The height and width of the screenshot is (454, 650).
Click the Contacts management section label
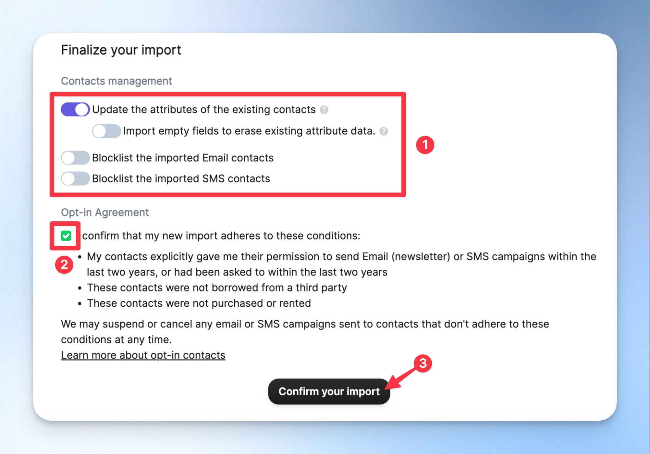(x=117, y=81)
